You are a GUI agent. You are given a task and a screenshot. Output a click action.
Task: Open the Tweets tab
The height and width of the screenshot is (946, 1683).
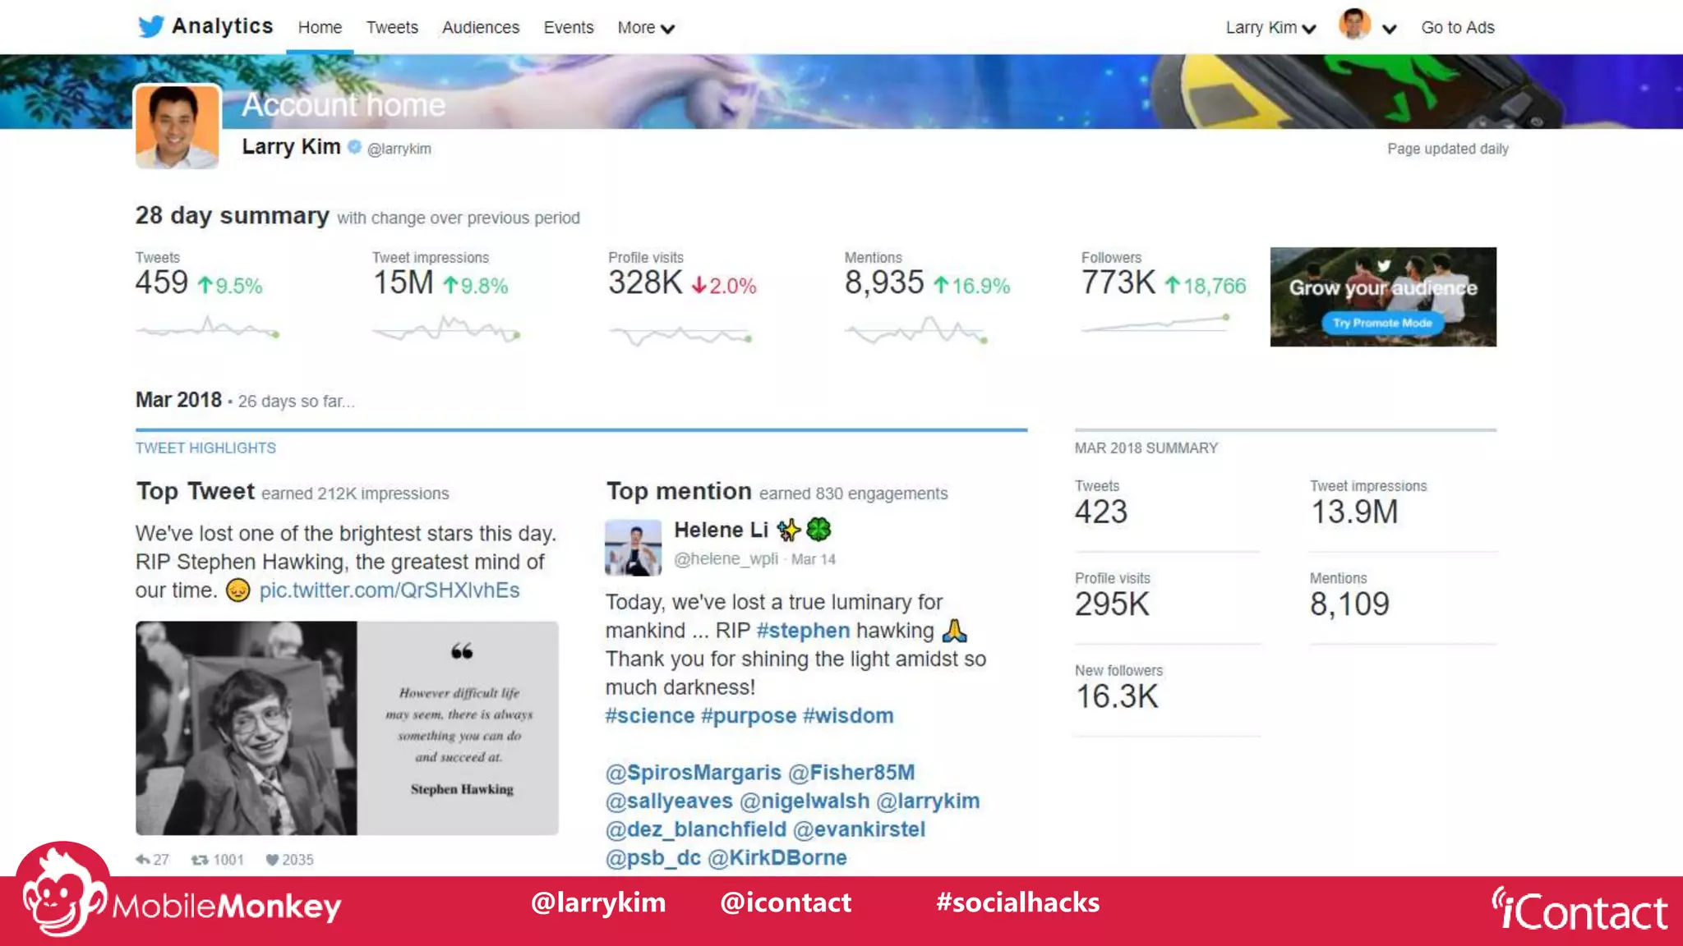coord(392,27)
